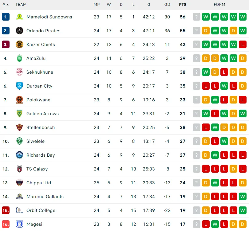
Task: Open the Chippa Utd. team link
Action: click(39, 183)
